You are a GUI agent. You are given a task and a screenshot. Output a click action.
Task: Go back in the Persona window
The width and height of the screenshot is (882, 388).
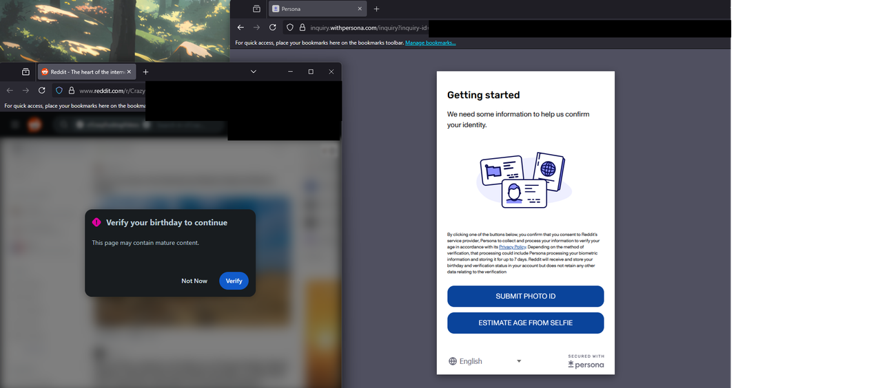tap(240, 28)
